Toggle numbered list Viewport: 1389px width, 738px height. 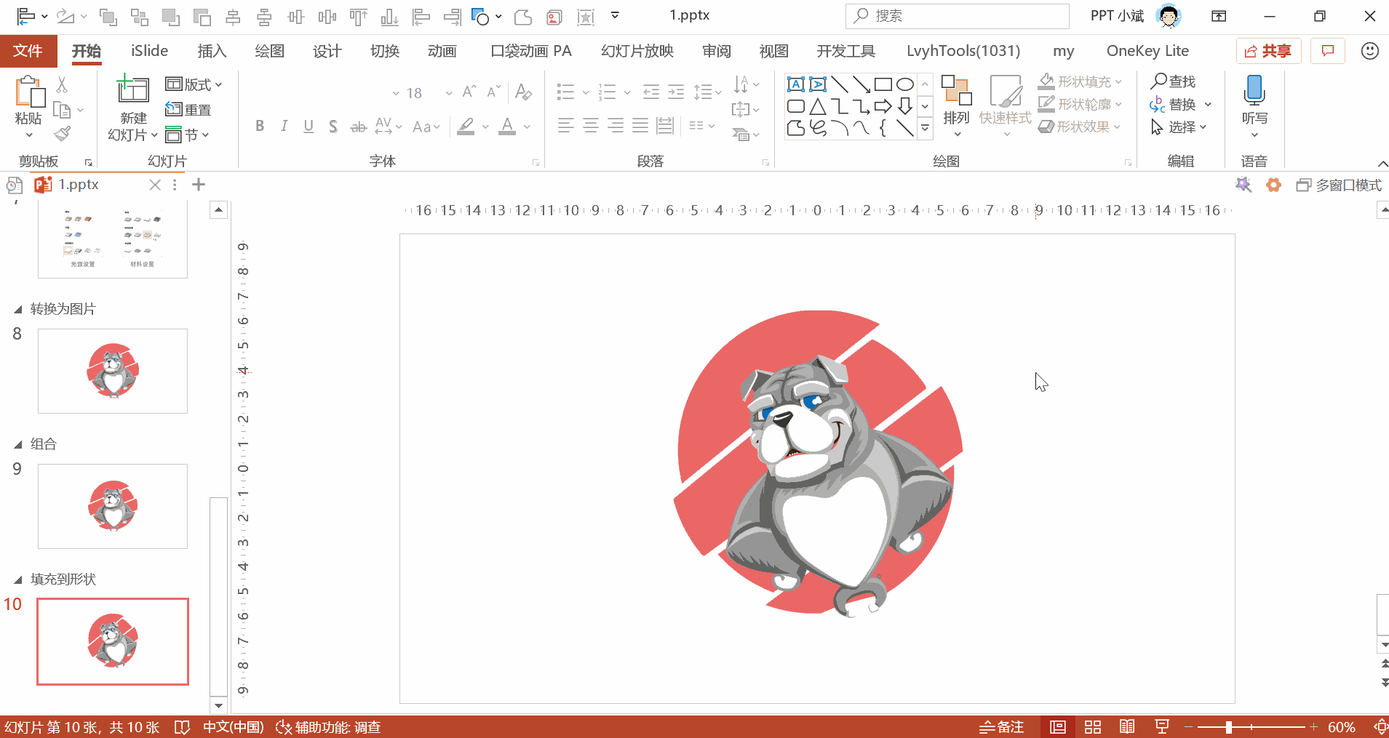coord(607,92)
